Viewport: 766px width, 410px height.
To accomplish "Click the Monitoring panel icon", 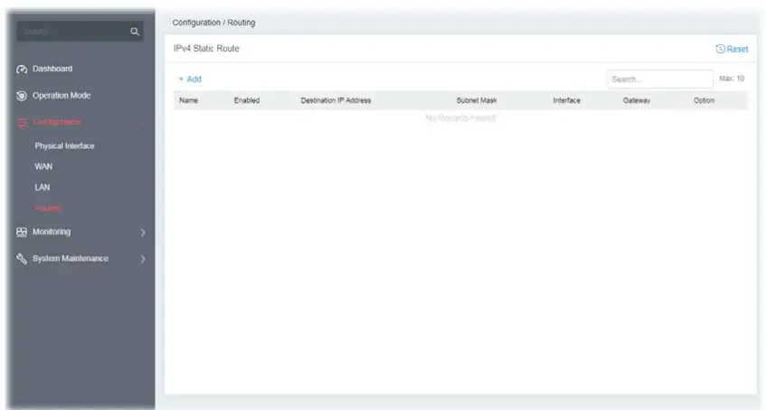I will (22, 232).
